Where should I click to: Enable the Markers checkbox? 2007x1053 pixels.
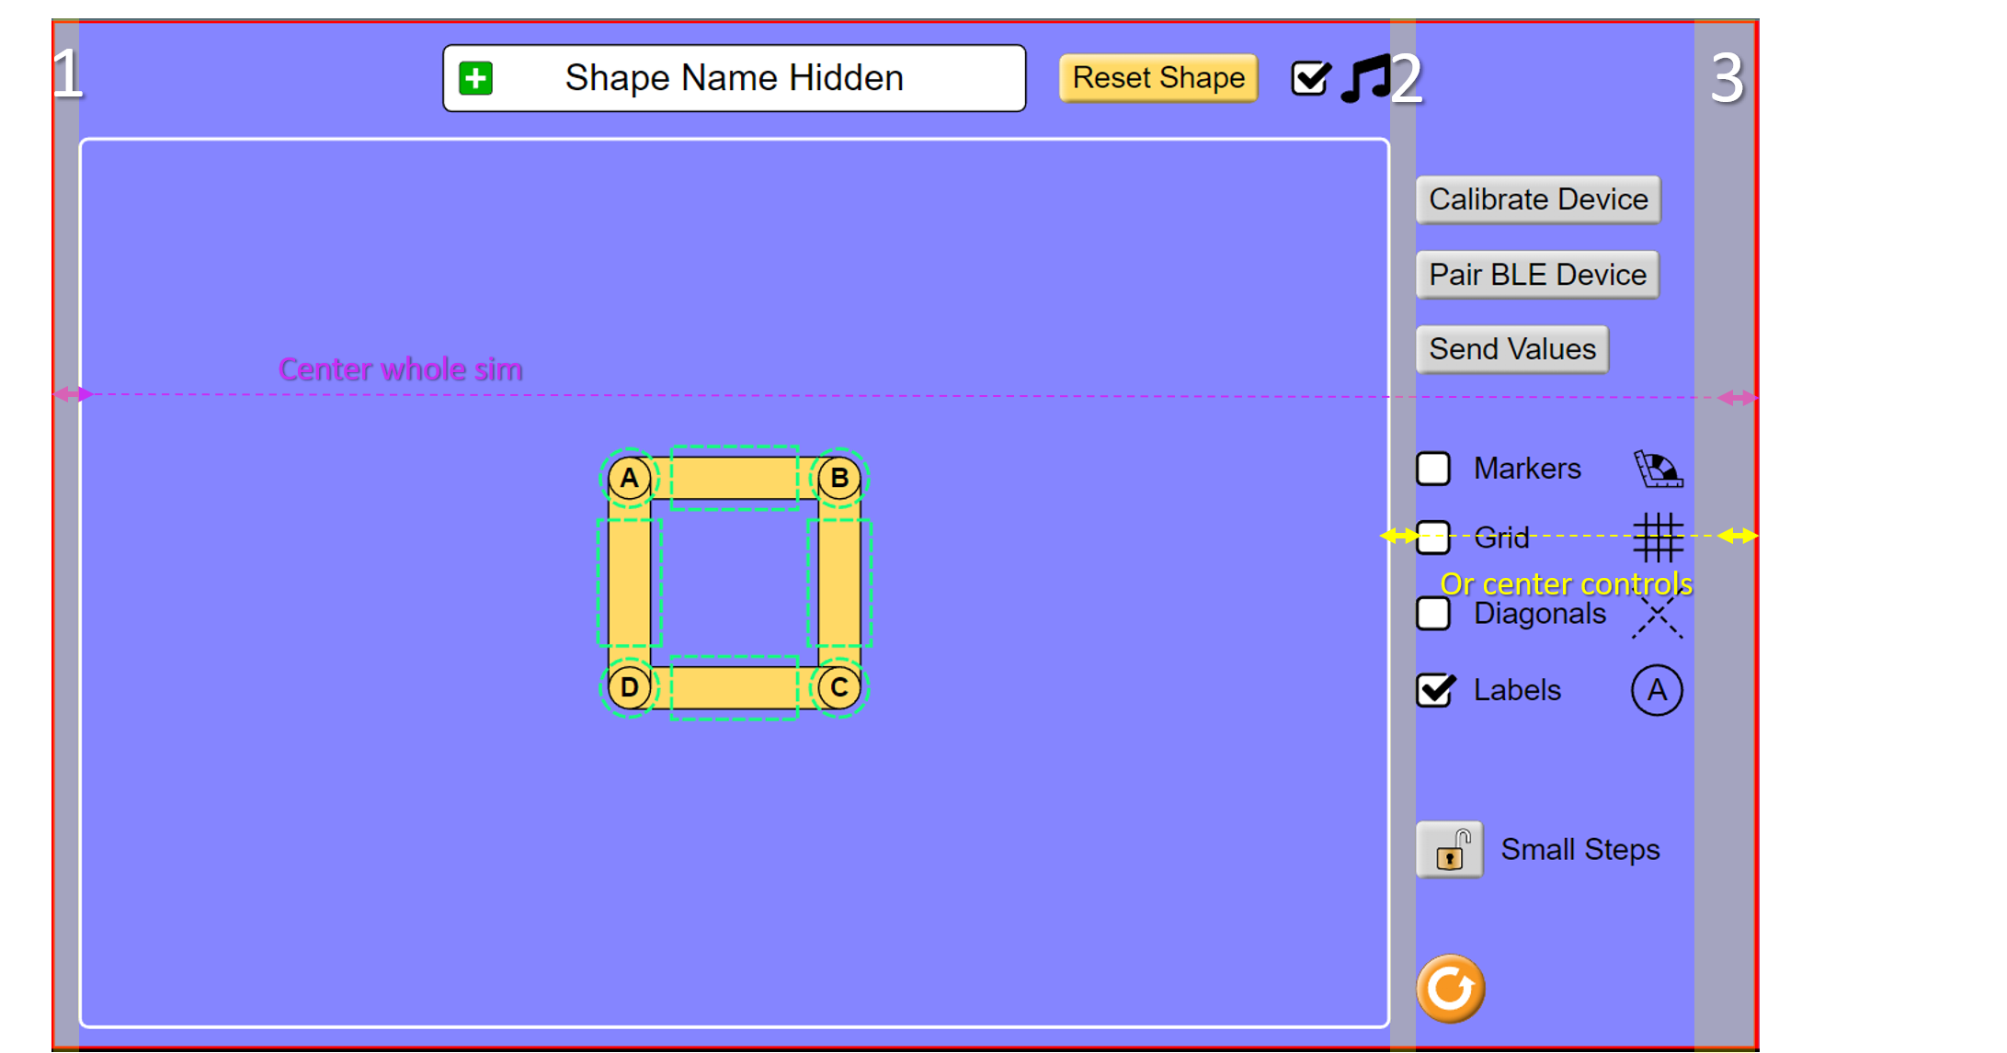pyautogui.click(x=1431, y=469)
